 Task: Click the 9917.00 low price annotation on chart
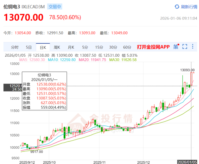[36, 152]
